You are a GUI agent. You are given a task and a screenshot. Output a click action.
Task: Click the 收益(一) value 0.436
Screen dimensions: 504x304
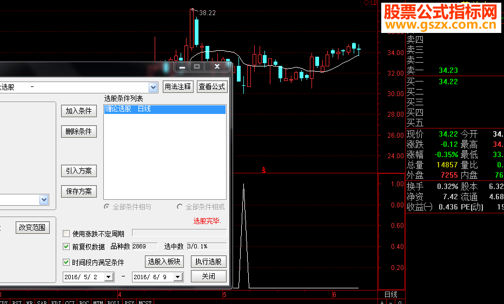tap(448, 207)
